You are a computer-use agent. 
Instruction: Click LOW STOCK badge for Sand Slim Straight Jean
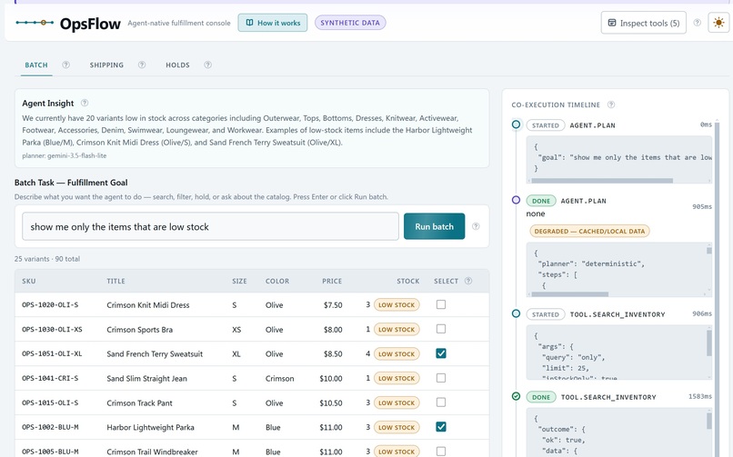coord(397,378)
